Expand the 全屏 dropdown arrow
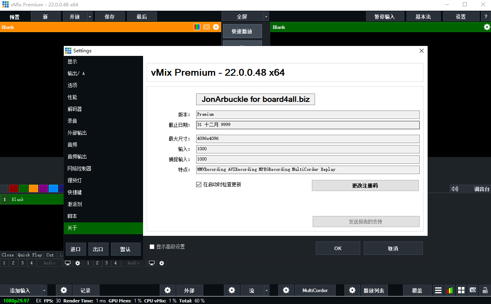 point(266,17)
